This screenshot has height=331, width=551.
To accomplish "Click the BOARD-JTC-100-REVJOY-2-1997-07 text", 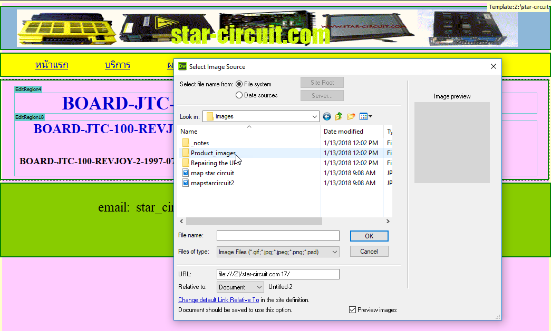I will tap(97, 162).
